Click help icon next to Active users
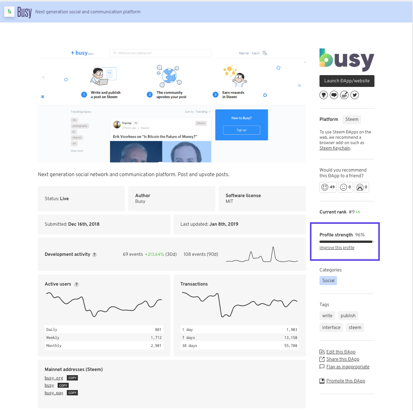Image resolution: width=413 pixels, height=411 pixels. pos(76,284)
